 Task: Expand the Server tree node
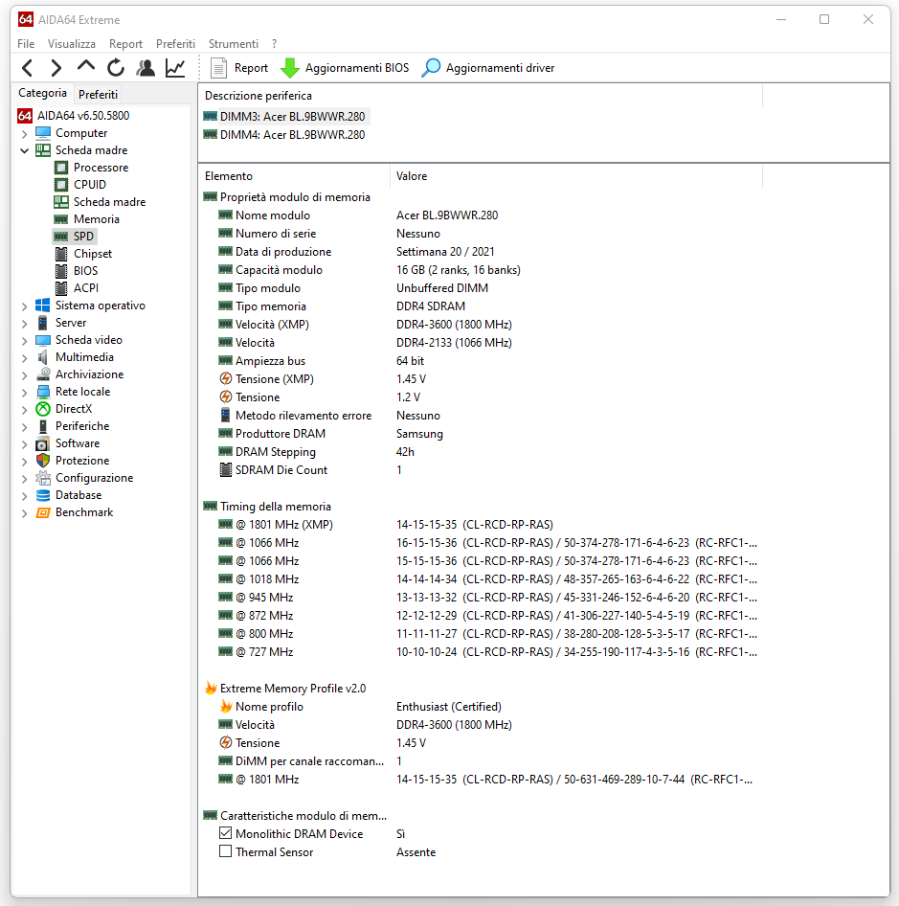click(24, 324)
